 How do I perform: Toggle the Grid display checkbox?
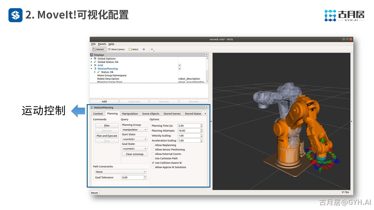click(x=179, y=65)
